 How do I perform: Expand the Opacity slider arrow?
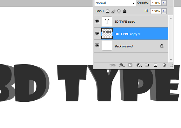click(164, 3)
